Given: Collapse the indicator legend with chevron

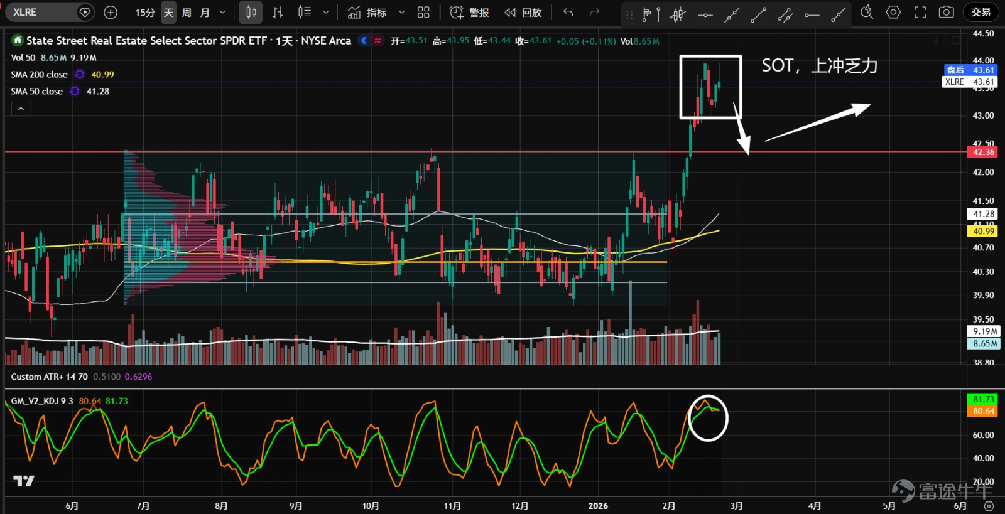Looking at the screenshot, I should [21, 109].
